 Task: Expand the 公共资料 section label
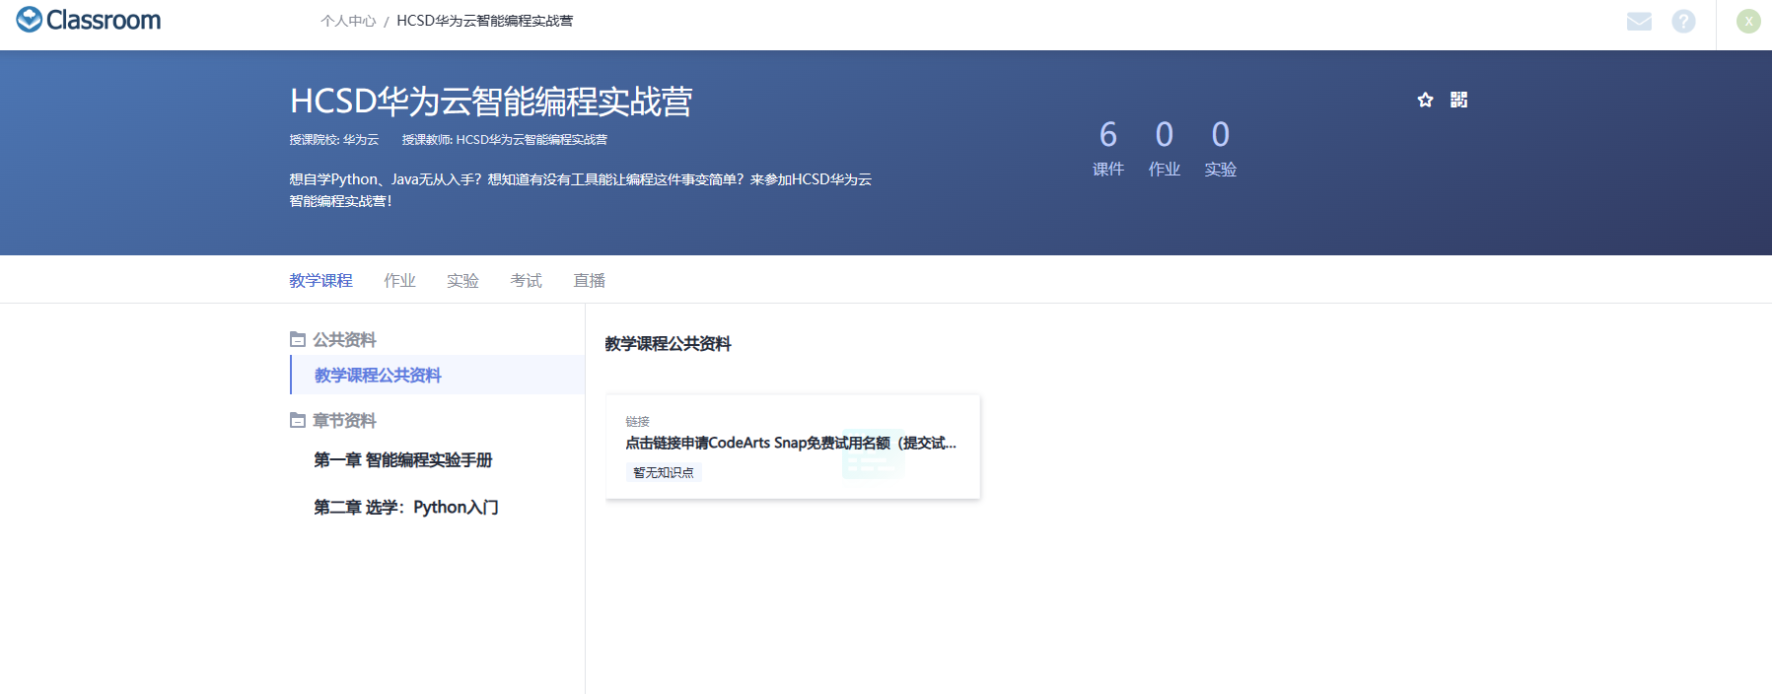pos(344,340)
